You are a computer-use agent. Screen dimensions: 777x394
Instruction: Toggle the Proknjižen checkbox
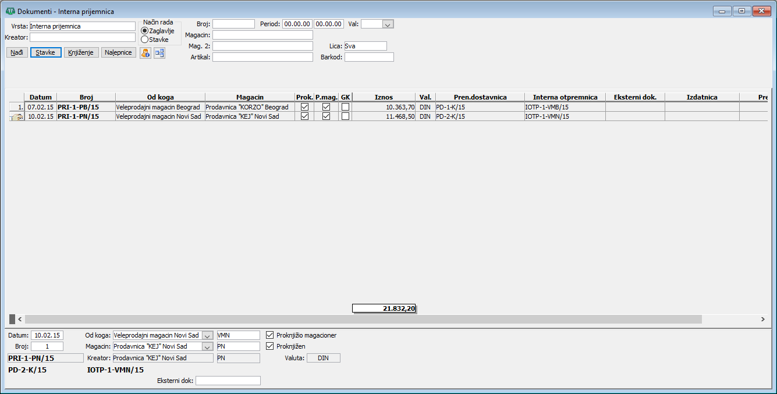(x=269, y=346)
